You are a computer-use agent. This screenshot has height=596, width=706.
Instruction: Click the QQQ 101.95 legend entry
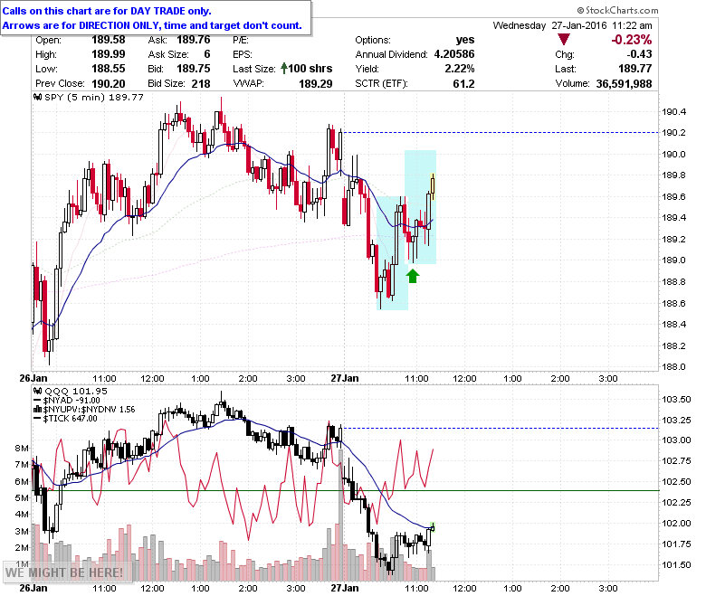tap(76, 392)
